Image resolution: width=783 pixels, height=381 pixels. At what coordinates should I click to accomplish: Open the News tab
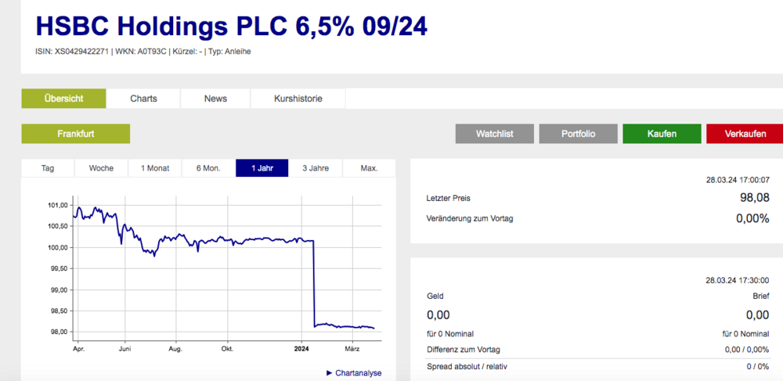(216, 99)
